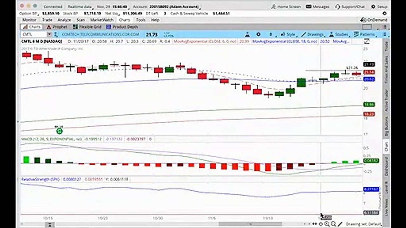Click the 21.73 last price bubble
The width and height of the screenshot is (406, 228).
point(370,64)
